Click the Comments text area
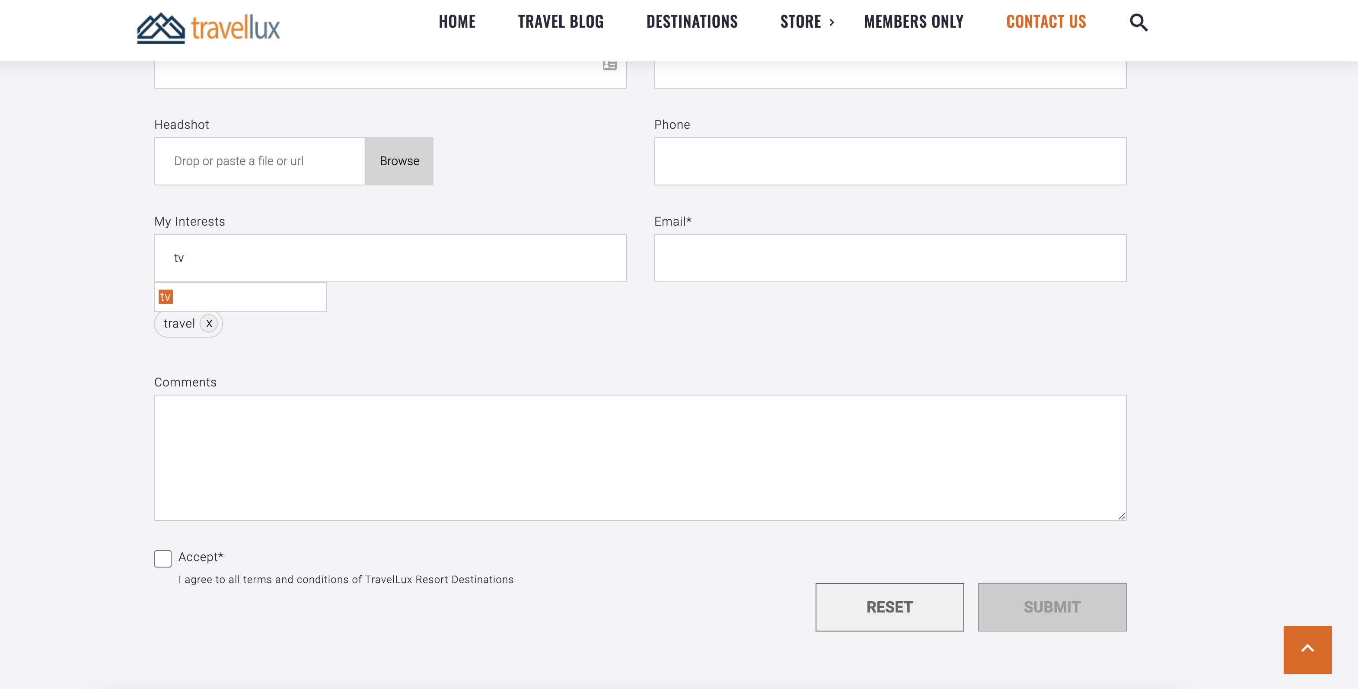The image size is (1358, 689). point(640,456)
